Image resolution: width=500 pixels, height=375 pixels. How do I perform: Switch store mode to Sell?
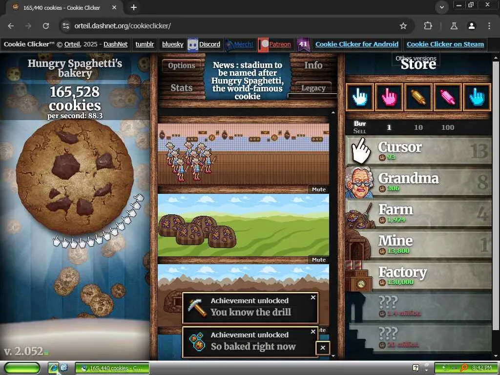360,131
